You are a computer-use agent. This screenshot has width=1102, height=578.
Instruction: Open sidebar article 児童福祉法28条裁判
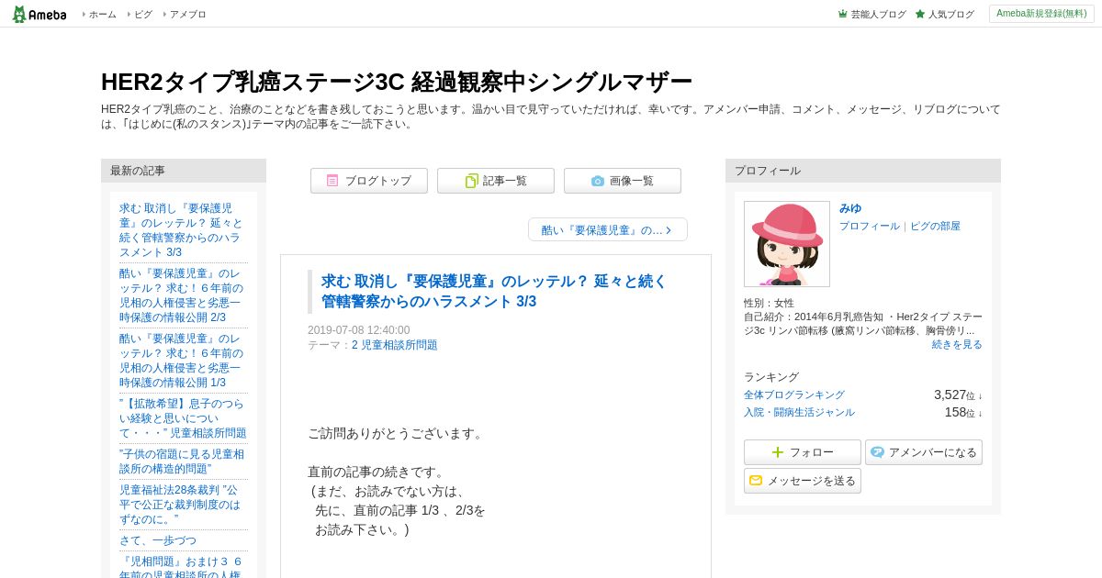(x=180, y=505)
